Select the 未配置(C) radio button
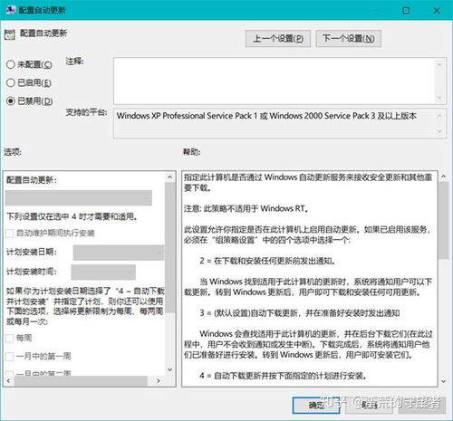Viewport: 453px width, 421px height. [11, 64]
